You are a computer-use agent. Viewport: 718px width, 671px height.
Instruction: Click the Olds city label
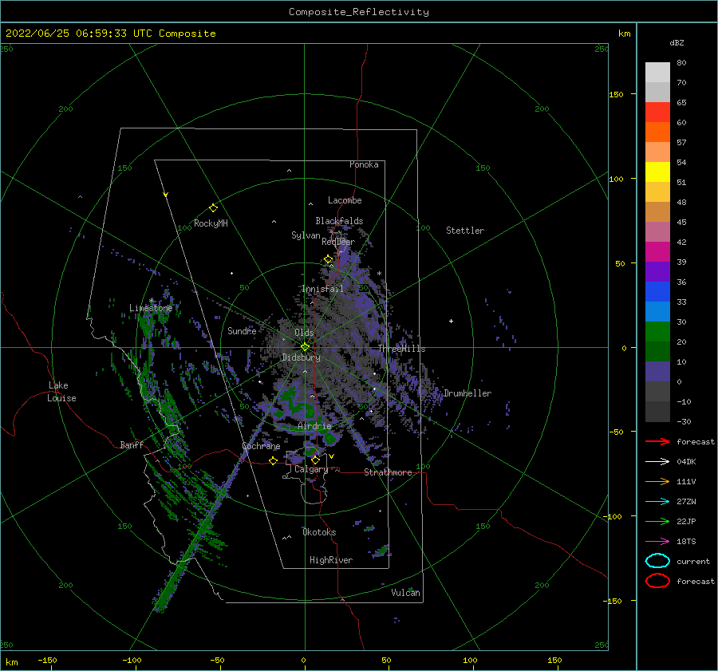pyautogui.click(x=304, y=333)
